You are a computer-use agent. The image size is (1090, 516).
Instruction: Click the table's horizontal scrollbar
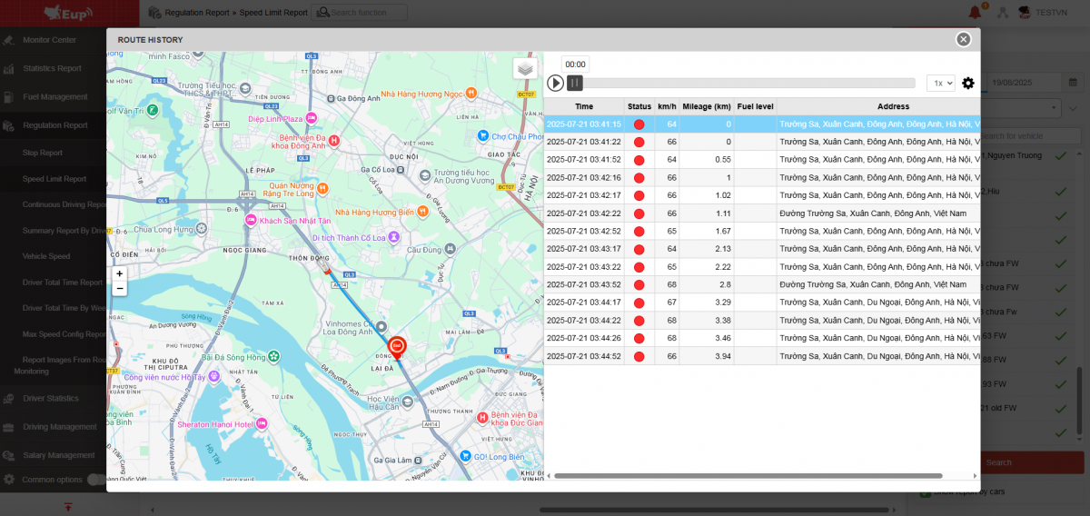tap(748, 475)
